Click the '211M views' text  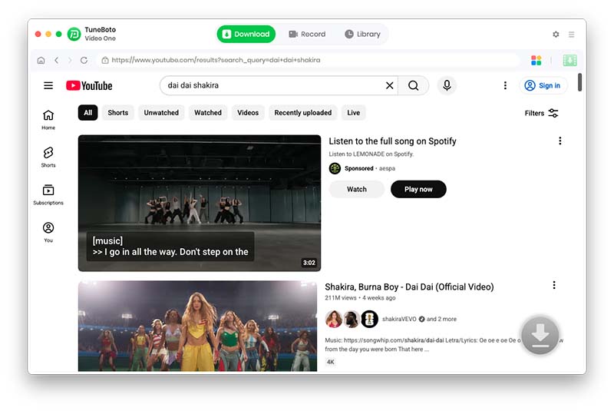tap(340, 298)
